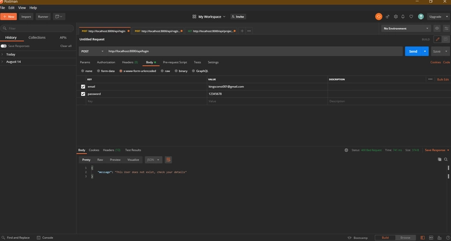Open the File menu
451x241 pixels.
2,8
